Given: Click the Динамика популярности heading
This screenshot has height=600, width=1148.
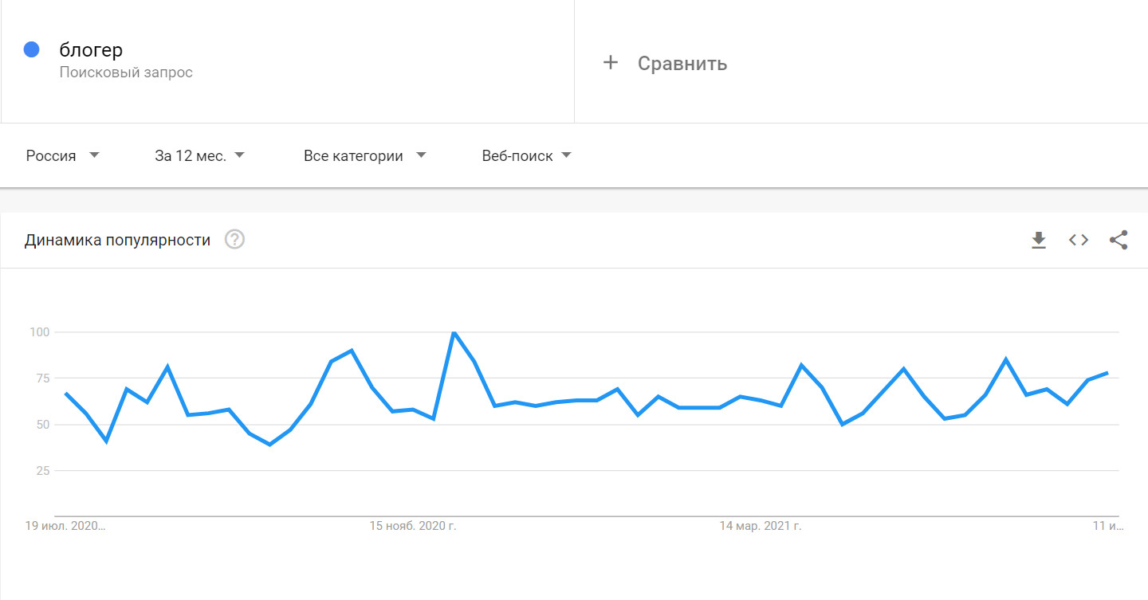Looking at the screenshot, I should (x=117, y=240).
